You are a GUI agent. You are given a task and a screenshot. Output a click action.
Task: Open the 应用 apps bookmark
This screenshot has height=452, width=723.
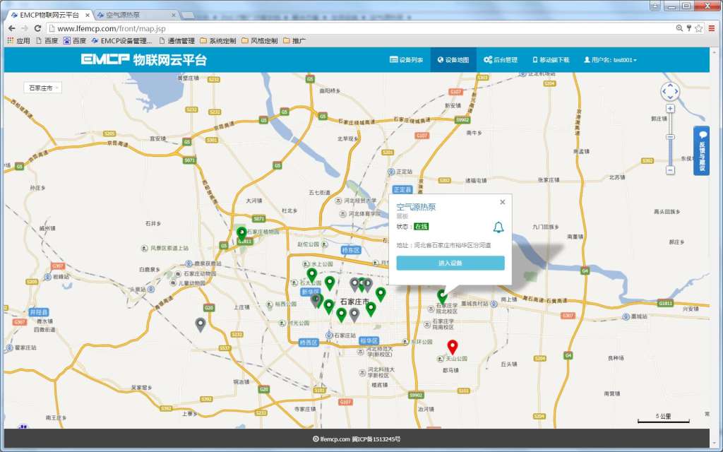[x=19, y=40]
